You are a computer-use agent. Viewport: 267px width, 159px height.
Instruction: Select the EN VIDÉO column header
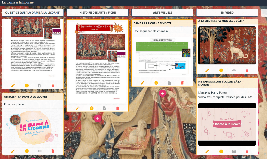[x=227, y=12]
